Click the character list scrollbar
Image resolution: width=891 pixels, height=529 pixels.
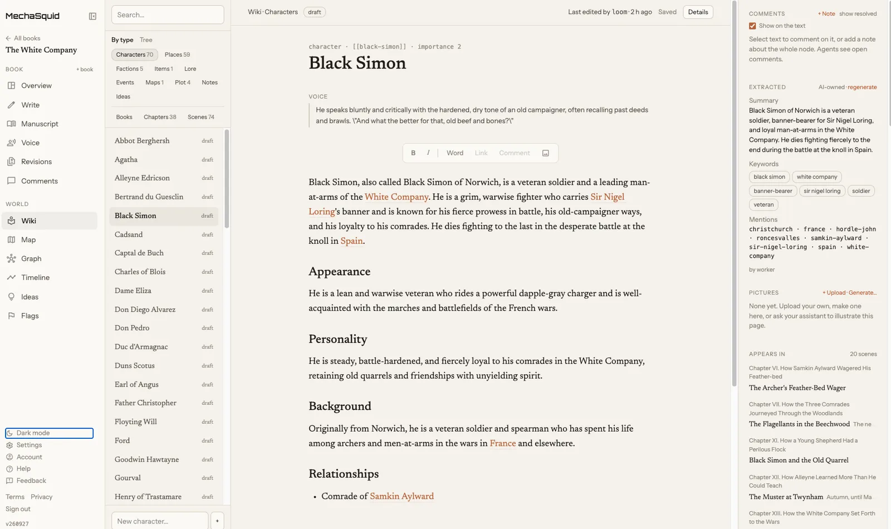227,178
